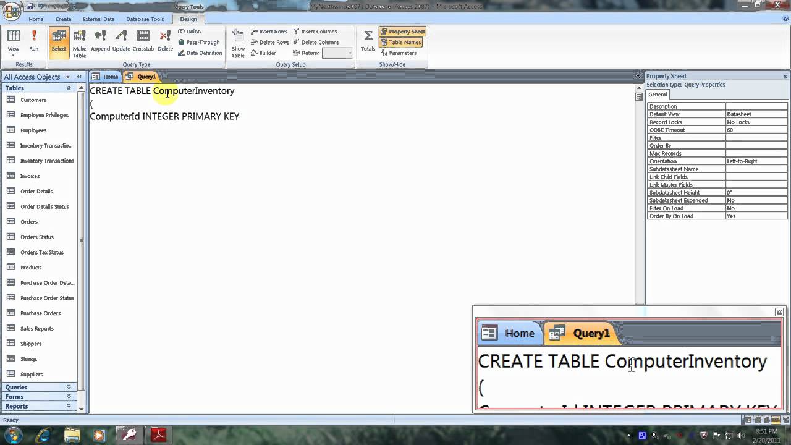
Task: Click Insert Columns in Query Setup
Action: [315, 32]
